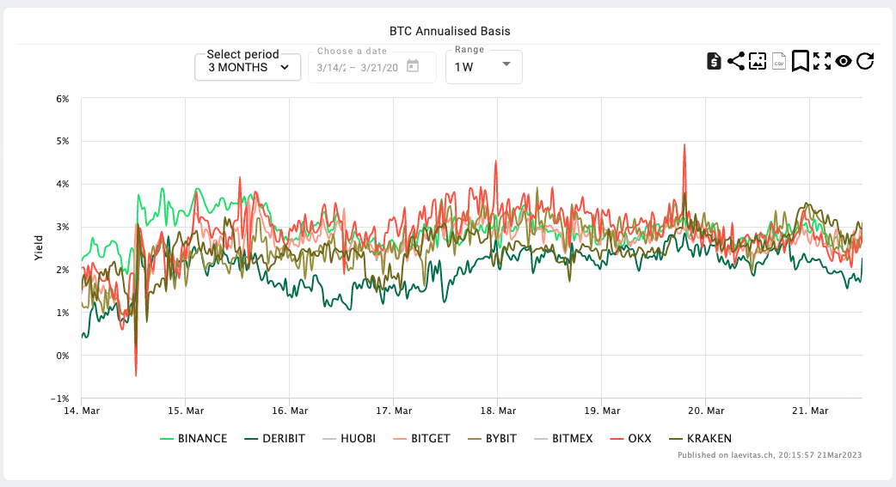Open the Select period dropdown

tap(248, 67)
